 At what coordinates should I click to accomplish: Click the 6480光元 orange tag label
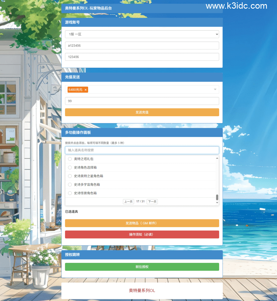pyautogui.click(x=76, y=90)
